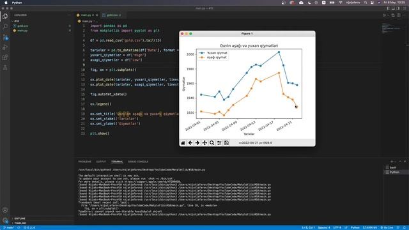The image size is (409, 230).
Task: Select the Python terminal instance
Action: pos(394,172)
